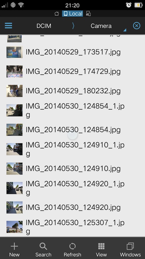Open IMG_20140530_124920.jpg file
145x259 pixels.
point(72,208)
